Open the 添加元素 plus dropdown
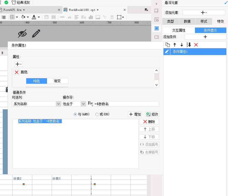Viewport: 228px width, 196px height. [204, 13]
